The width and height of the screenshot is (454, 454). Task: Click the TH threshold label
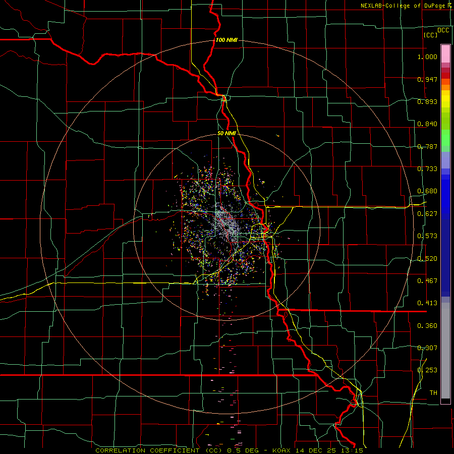click(433, 393)
